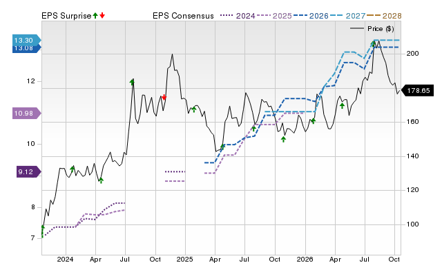Viewport: 442px width, 263px height.
Task: Toggle the 2024 EPS consensus legend entry
Action: point(238,16)
